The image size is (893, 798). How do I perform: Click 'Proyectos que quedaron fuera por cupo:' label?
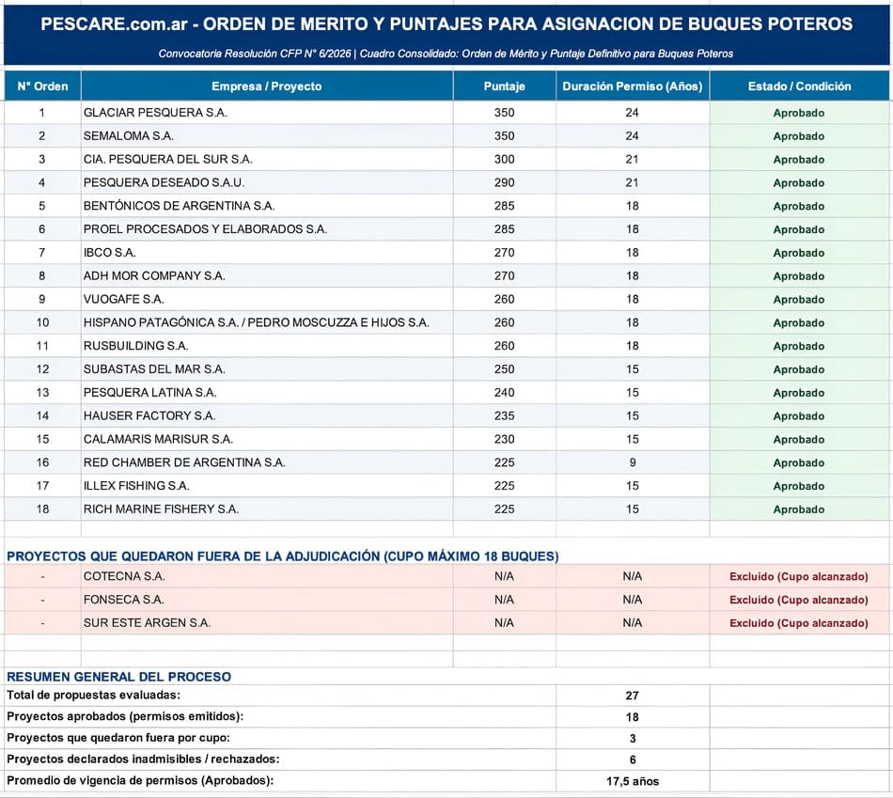point(118,738)
